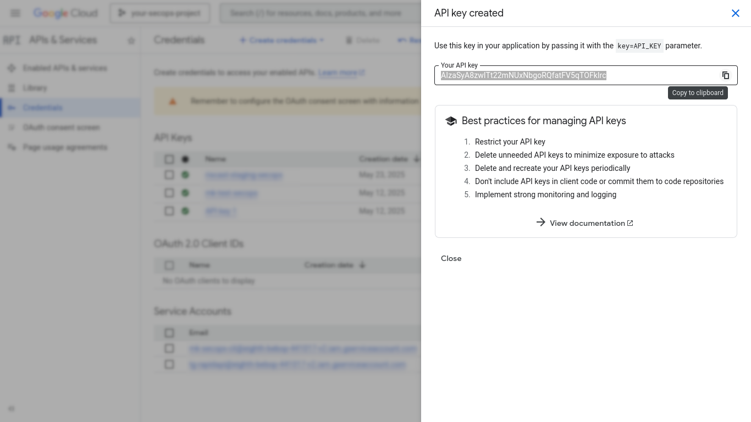
Task: Pin APIs & Services using the pin icon
Action: click(131, 40)
